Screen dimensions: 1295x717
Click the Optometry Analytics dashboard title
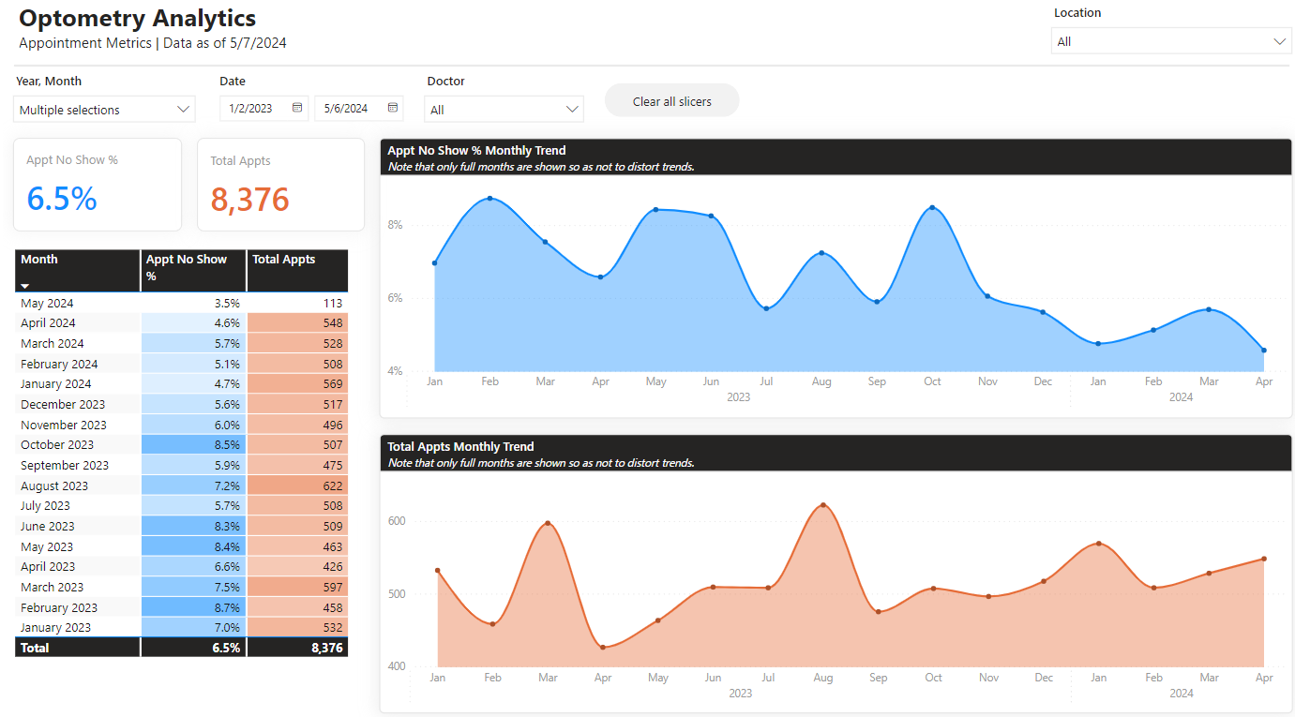[137, 18]
